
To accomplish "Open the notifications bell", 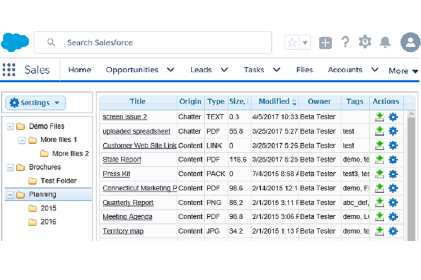I will (x=385, y=42).
